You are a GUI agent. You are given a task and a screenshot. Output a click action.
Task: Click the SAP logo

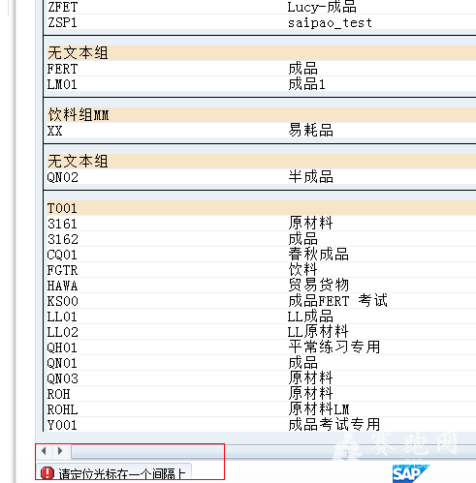click(410, 473)
